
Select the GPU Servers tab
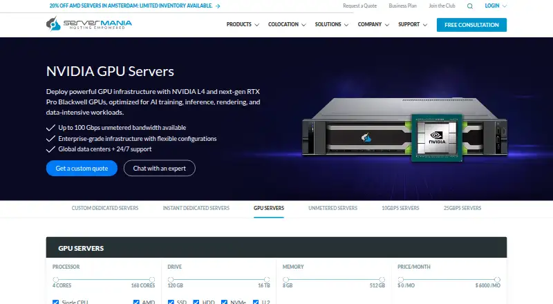[269, 208]
